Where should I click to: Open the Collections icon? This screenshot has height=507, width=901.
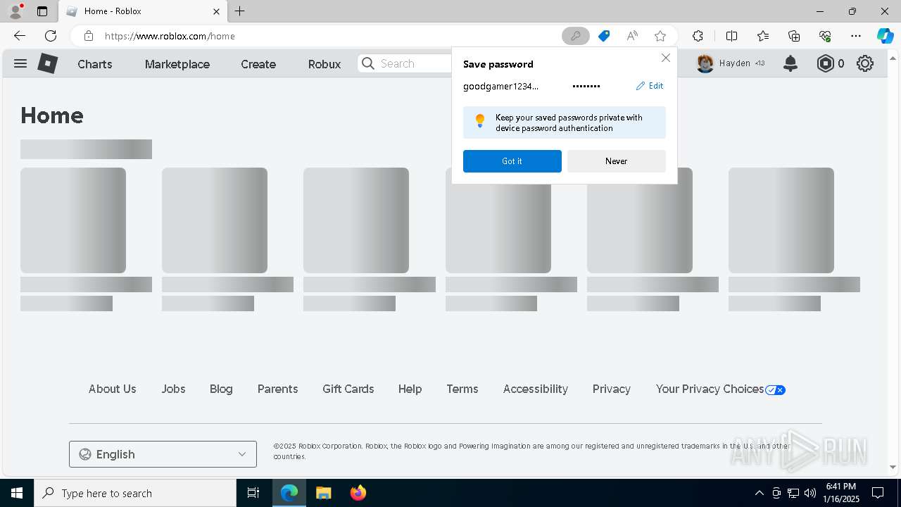click(x=794, y=36)
